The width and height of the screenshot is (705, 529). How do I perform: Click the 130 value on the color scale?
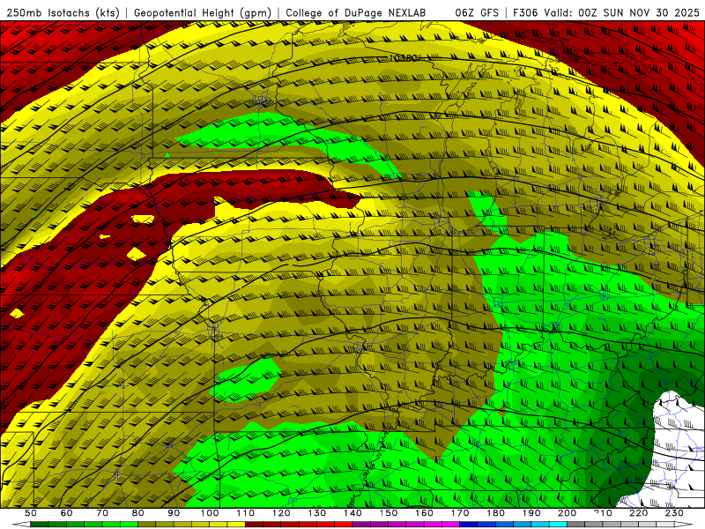tap(317, 513)
